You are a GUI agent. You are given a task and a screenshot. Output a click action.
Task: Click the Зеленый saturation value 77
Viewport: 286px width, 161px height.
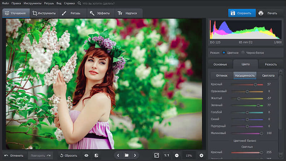coord(269,105)
